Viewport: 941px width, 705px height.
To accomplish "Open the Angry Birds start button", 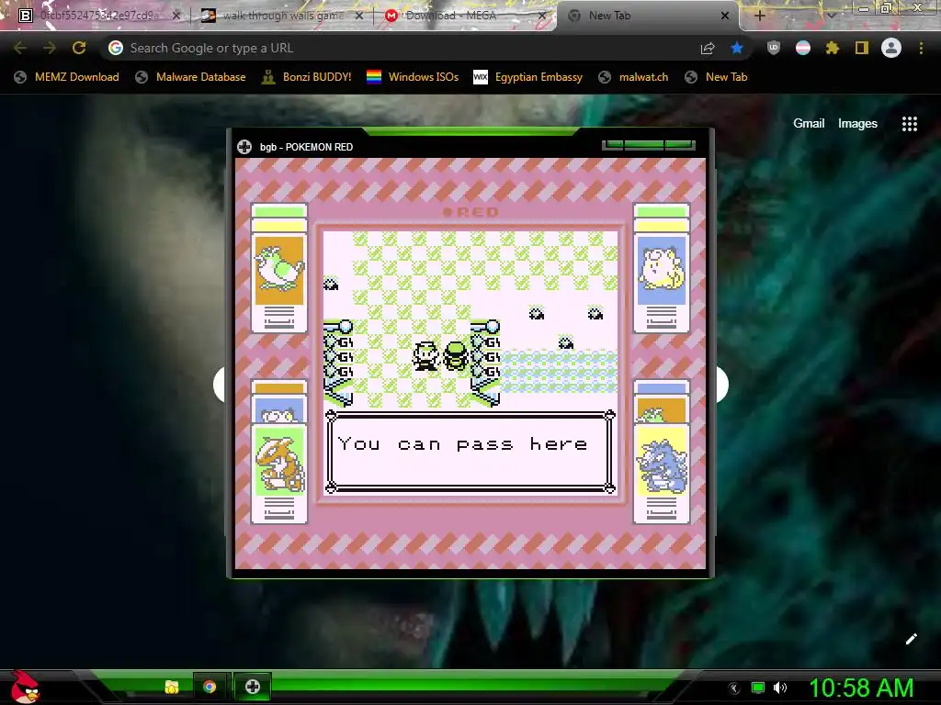I will [x=25, y=687].
